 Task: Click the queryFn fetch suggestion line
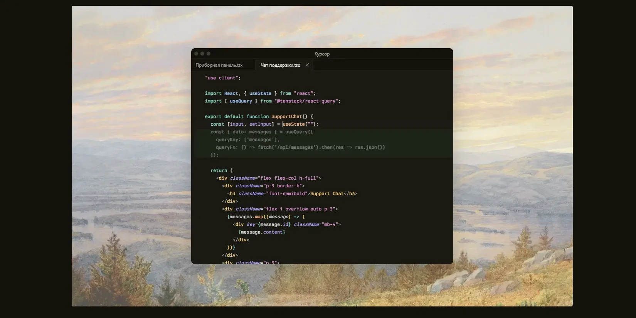300,147
